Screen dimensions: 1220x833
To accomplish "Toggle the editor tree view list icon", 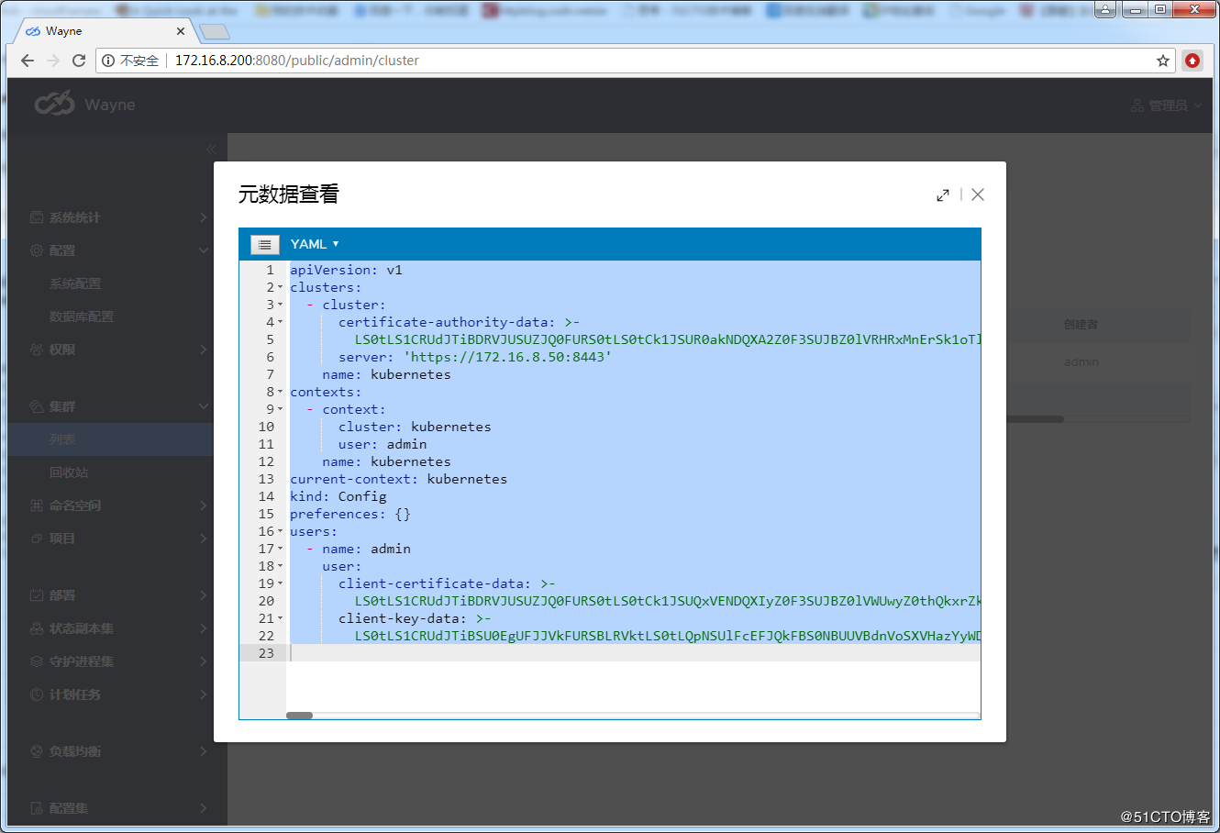I will pos(264,244).
